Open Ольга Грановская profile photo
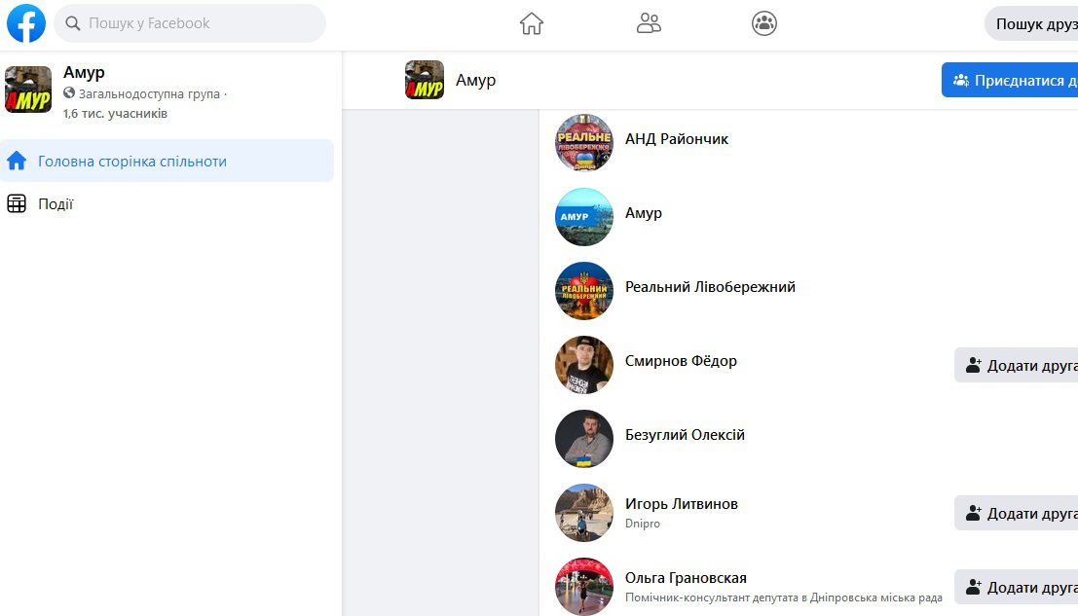The image size is (1078, 616). [x=583, y=587]
